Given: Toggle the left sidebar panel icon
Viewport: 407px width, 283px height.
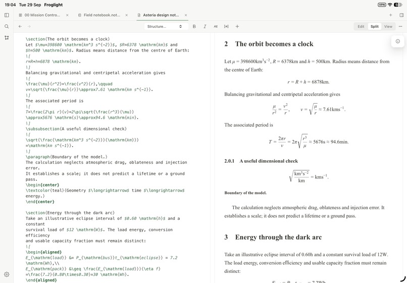Looking at the screenshot, I should click(7, 15).
